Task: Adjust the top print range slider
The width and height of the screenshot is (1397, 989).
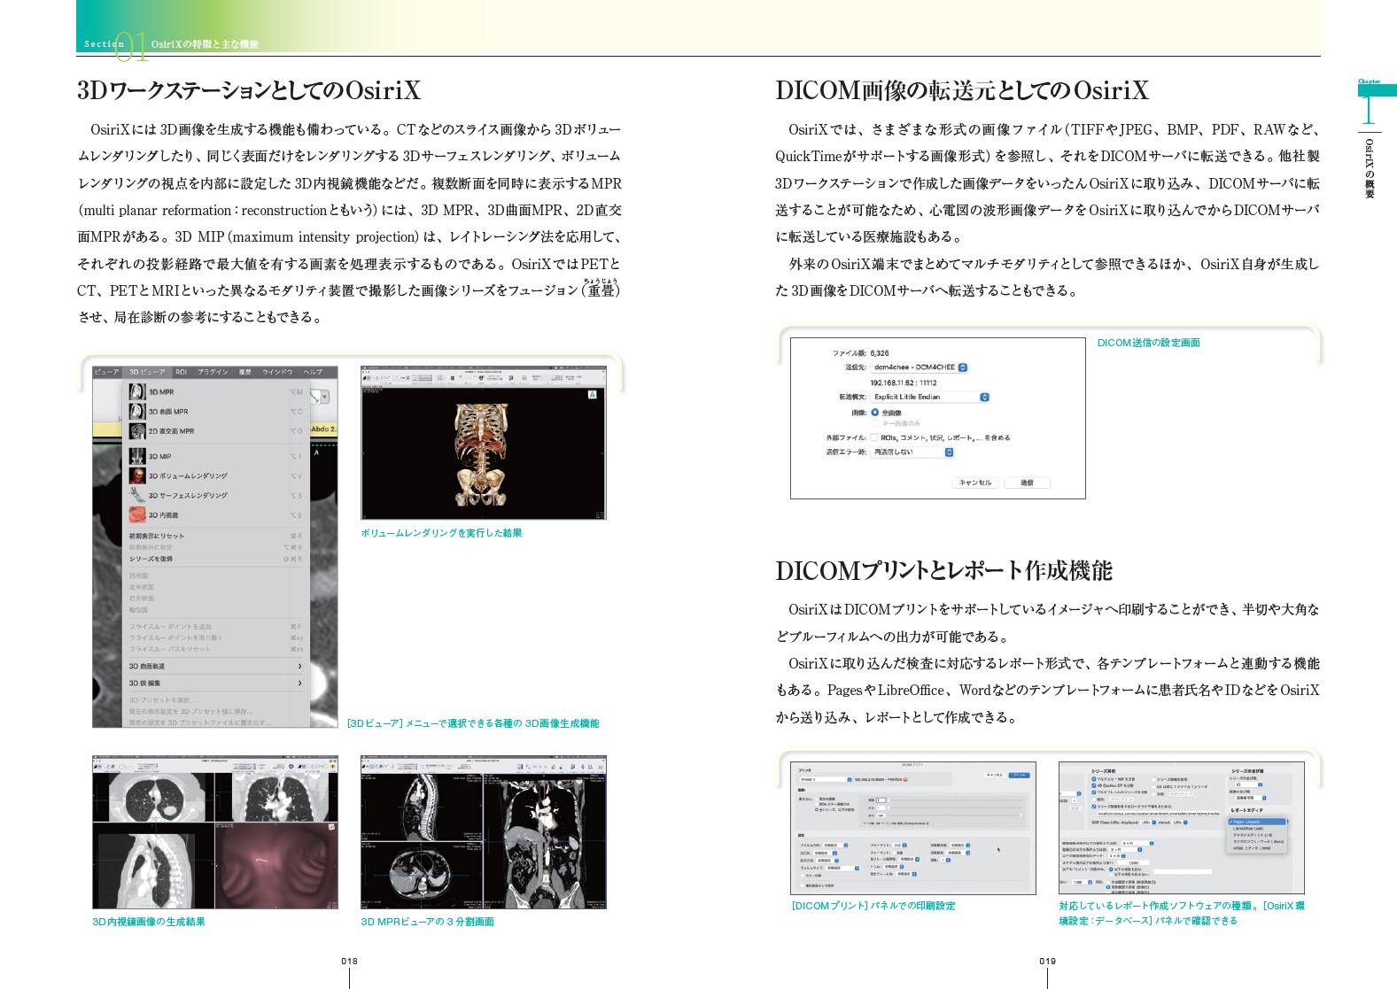Action: 955,800
